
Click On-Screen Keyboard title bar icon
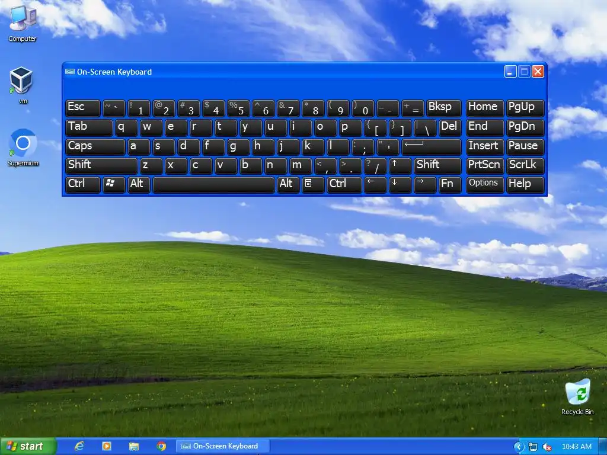(70, 72)
